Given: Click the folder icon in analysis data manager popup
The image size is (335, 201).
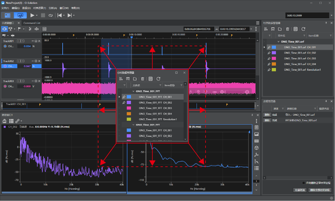Looking at the screenshot, I should [135, 79].
